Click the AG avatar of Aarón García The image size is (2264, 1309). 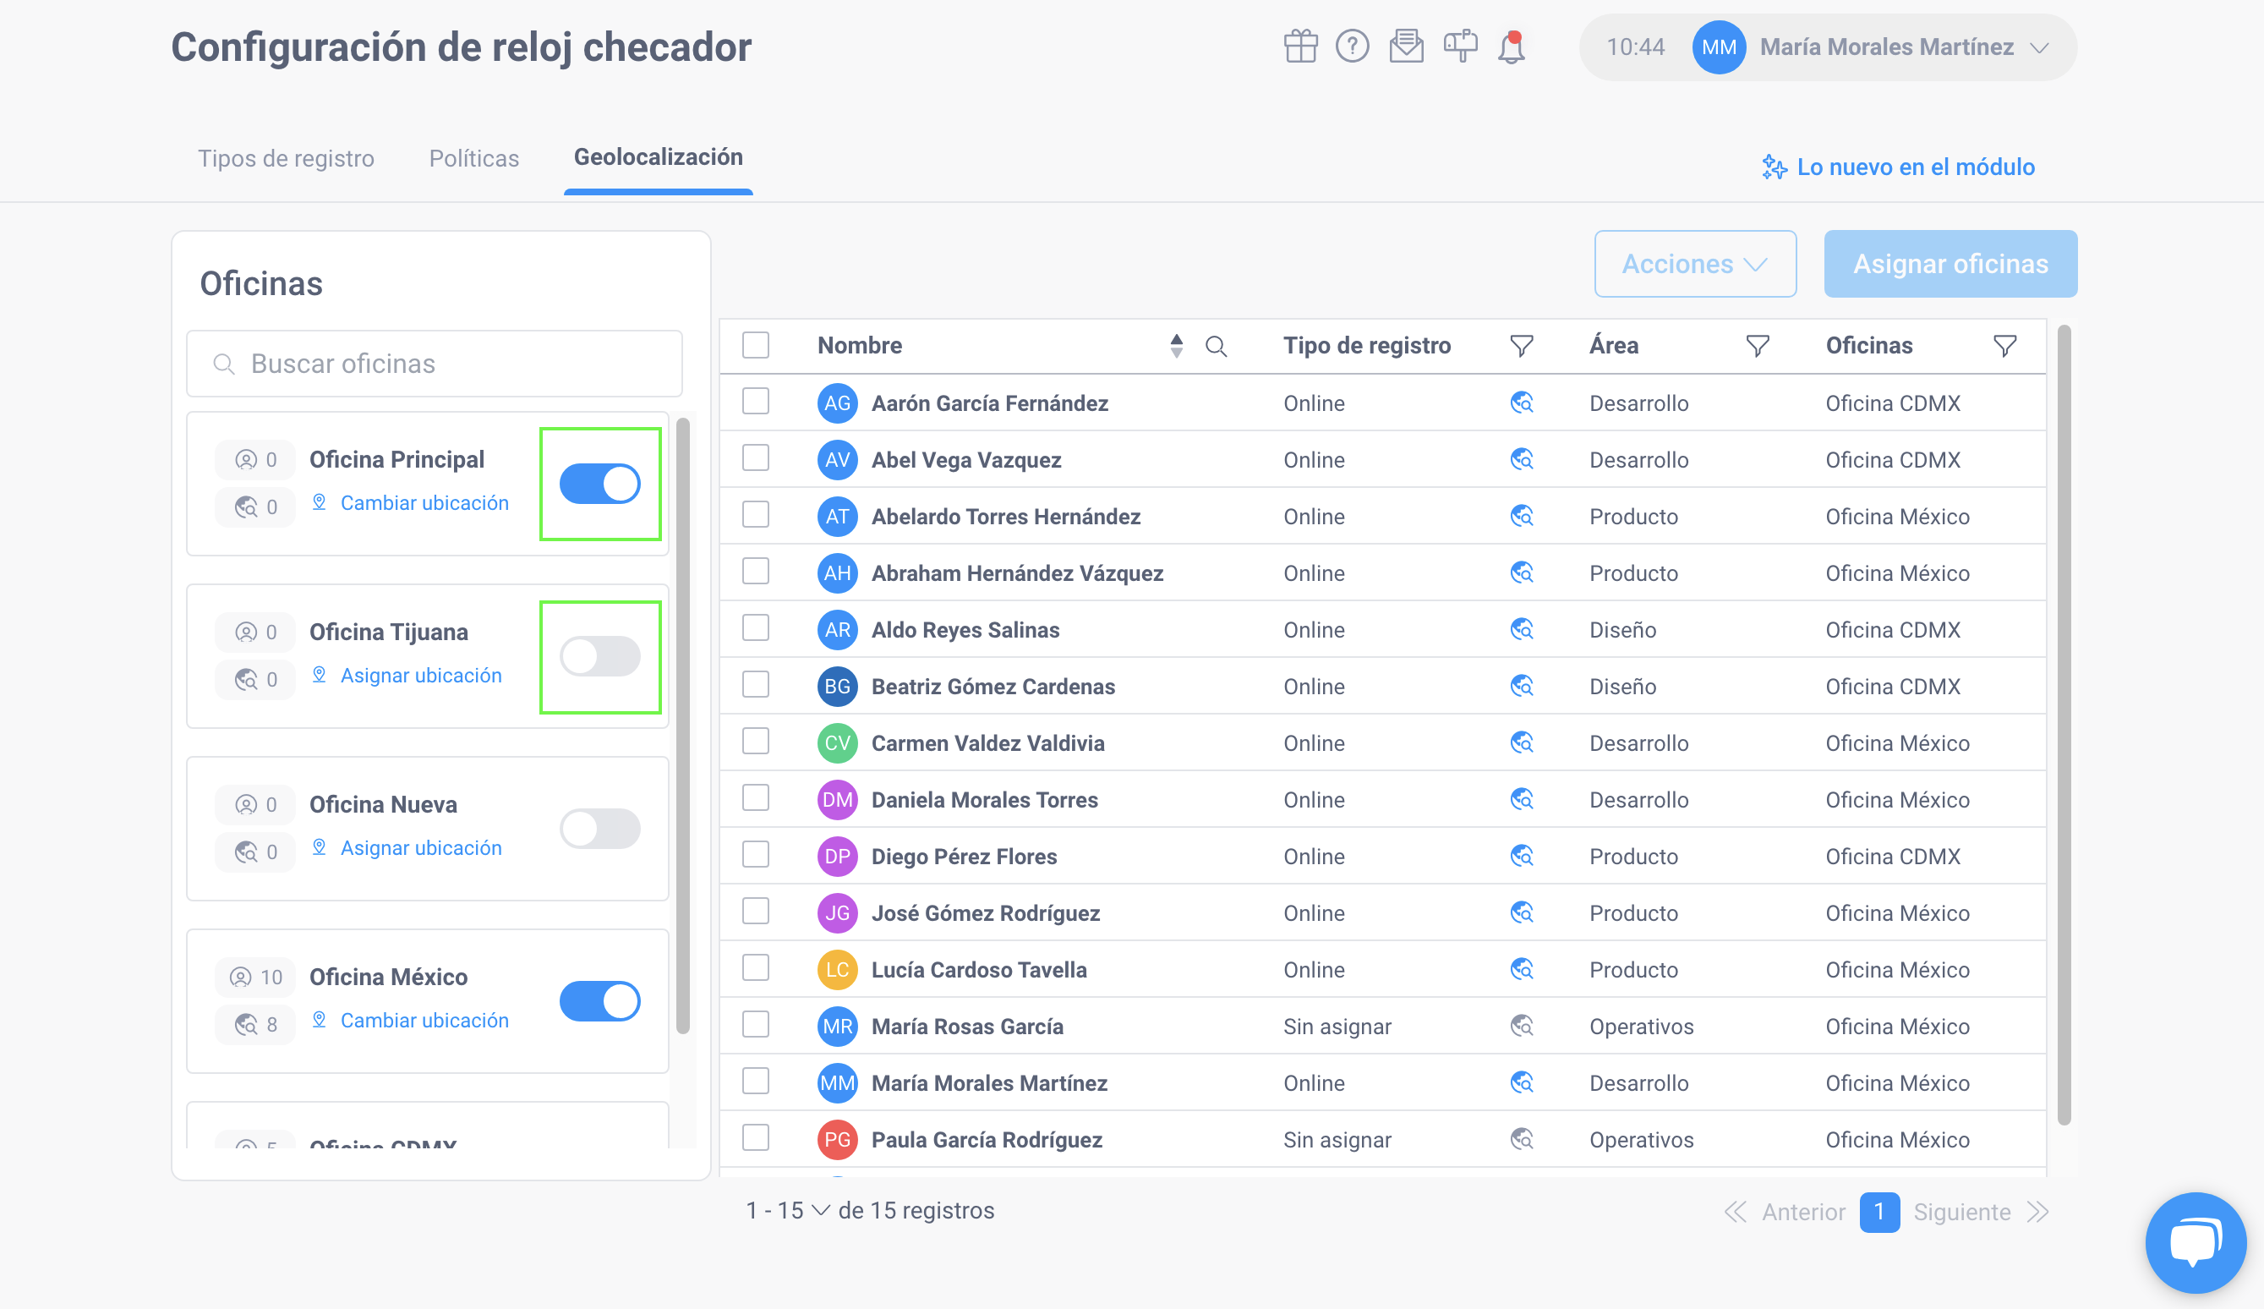[837, 403]
